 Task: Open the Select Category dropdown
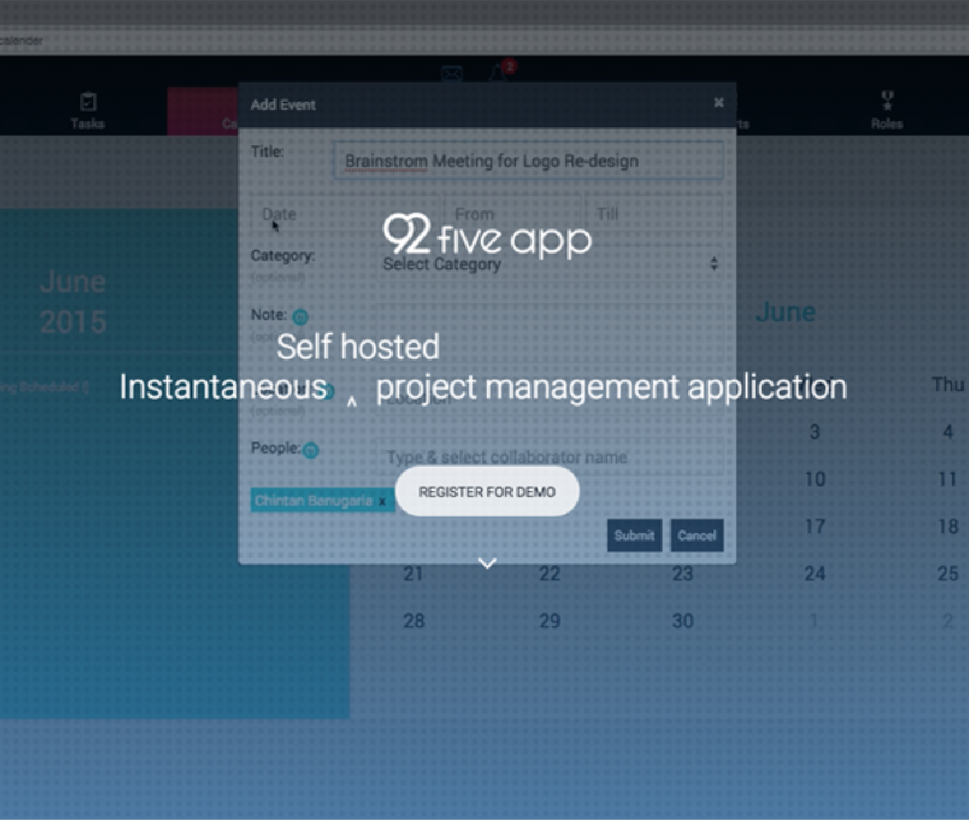click(549, 264)
